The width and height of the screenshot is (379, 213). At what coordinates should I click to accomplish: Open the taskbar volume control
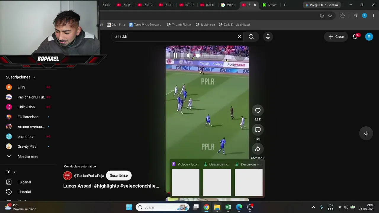[346, 207]
